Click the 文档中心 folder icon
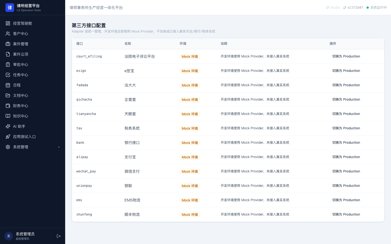Image resolution: width=391 pixels, height=244 pixels. [8, 95]
